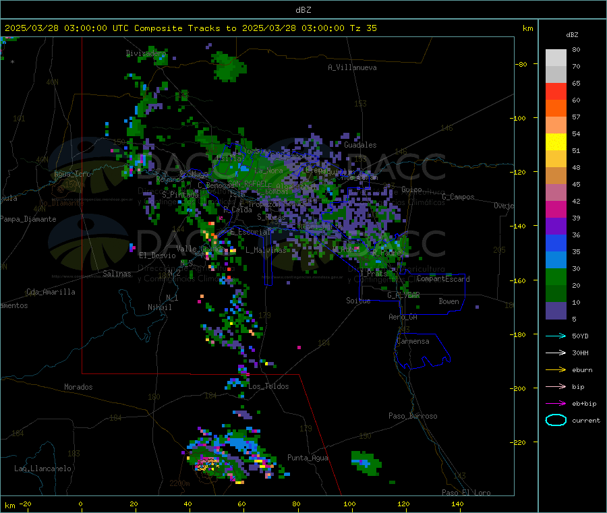Click the magenta eb+bip arrow in legend
This screenshot has height=513, width=607.
(556, 404)
